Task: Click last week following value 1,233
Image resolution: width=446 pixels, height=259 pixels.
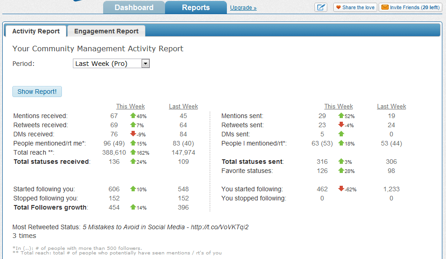Action: pos(391,189)
